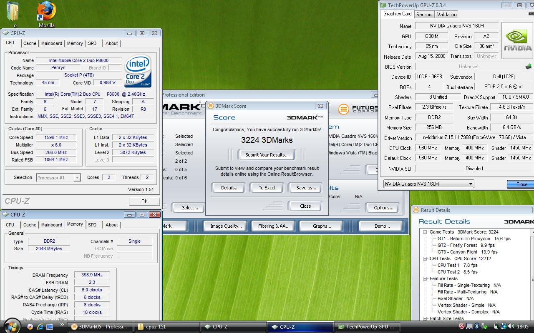Switch to the Validation tab in GPU-Z
Screen dimensions: 534x333
tap(446, 14)
